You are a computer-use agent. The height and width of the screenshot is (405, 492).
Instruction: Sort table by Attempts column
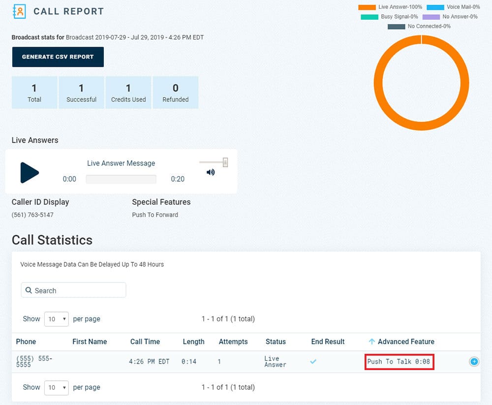[233, 342]
